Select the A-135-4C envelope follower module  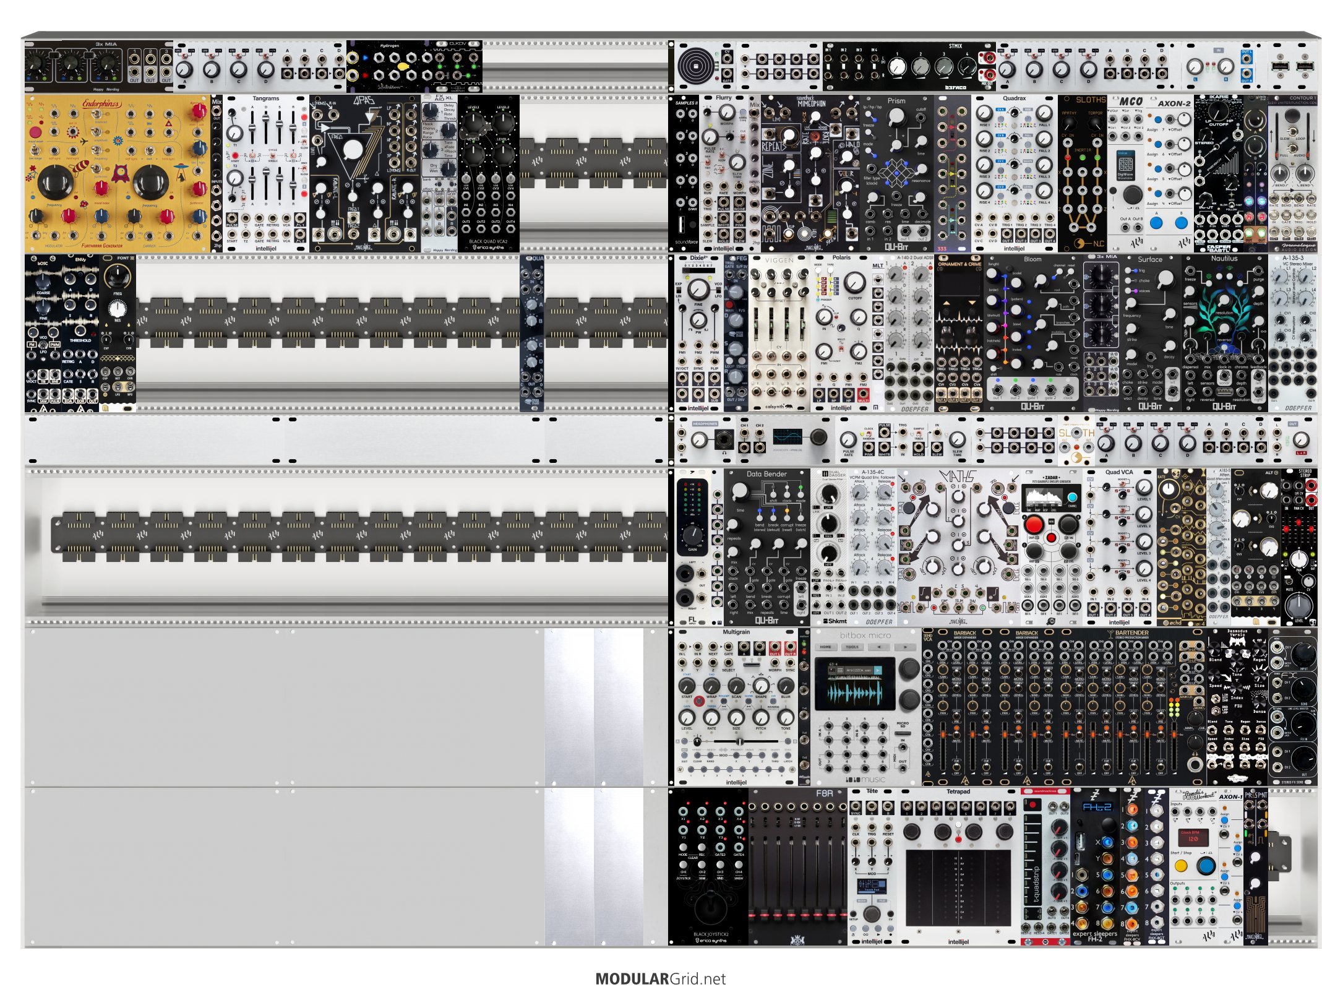tap(872, 547)
